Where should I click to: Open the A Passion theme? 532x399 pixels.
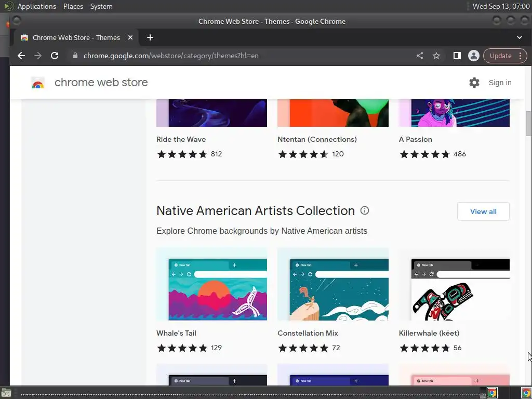coord(415,139)
